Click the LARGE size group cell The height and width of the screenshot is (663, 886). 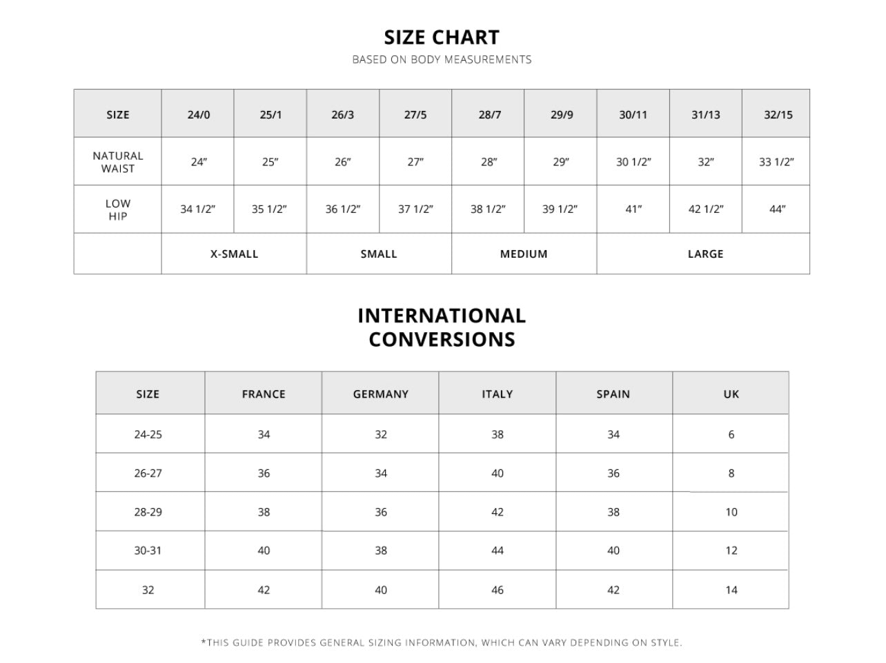coord(705,254)
